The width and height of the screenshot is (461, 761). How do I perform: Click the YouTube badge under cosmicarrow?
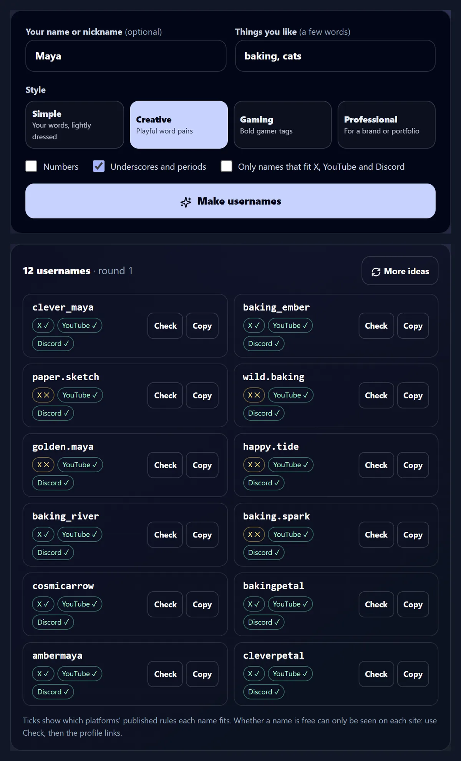[80, 604]
